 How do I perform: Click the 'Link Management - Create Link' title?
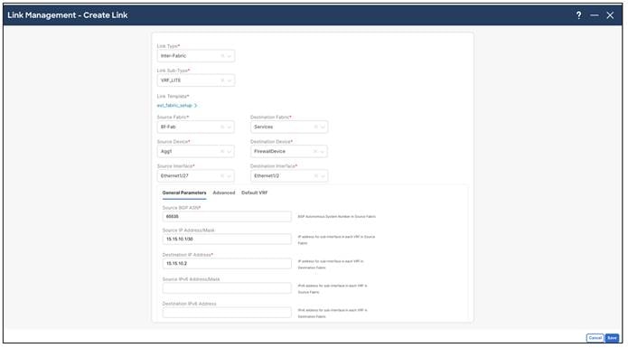[67, 15]
